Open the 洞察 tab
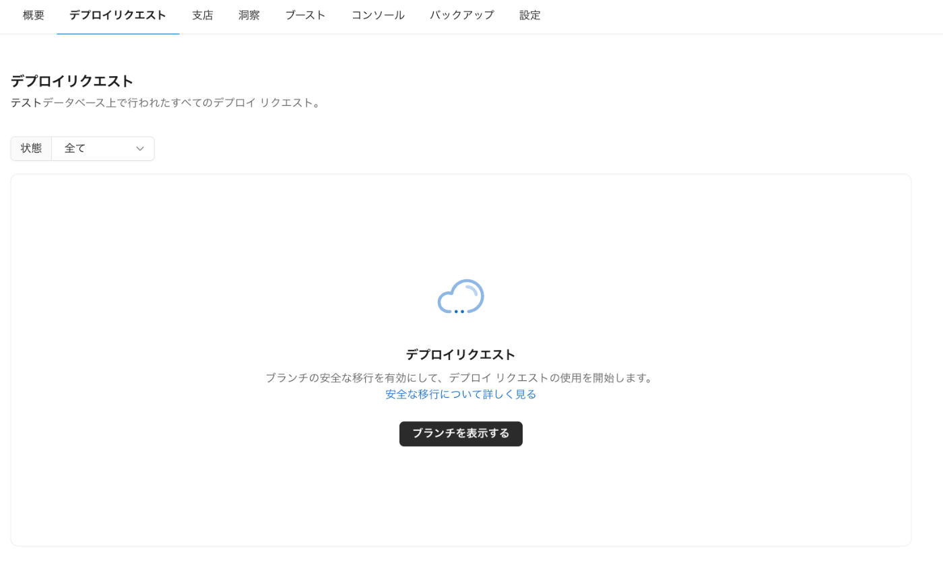The height and width of the screenshot is (562, 943). click(249, 15)
